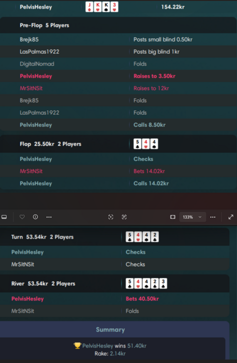Open the left three-dots more options menu

pyautogui.click(x=49, y=217)
